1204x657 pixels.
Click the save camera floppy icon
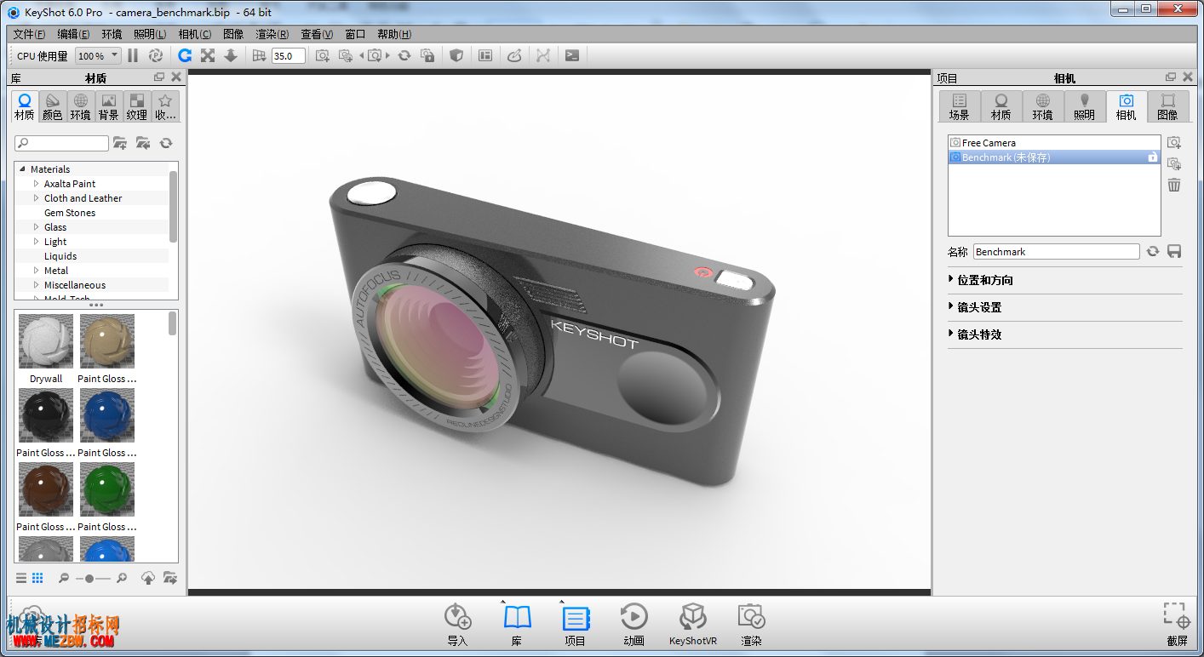coord(1174,251)
